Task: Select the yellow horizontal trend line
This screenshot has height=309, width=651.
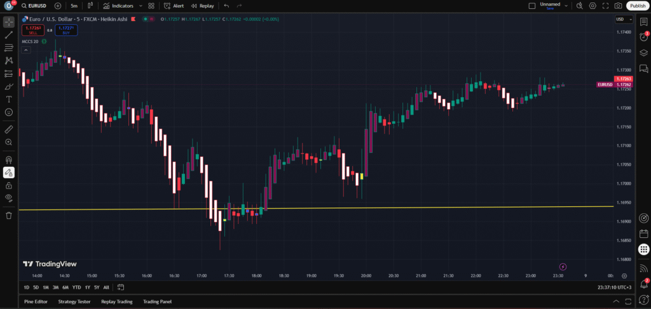Action: (x=315, y=208)
